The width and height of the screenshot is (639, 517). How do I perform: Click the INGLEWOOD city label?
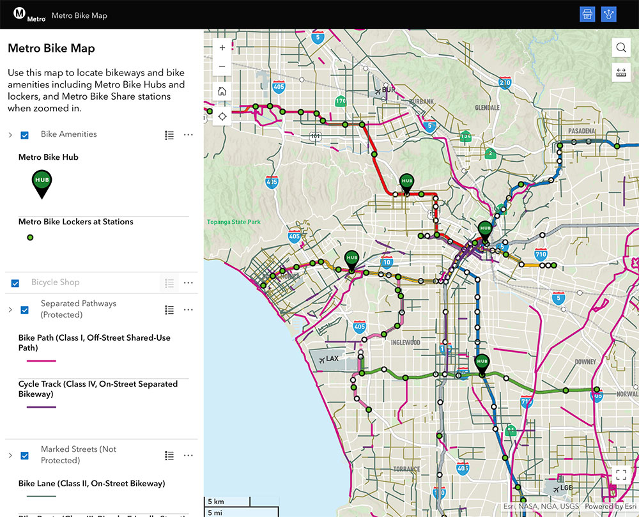tap(406, 343)
